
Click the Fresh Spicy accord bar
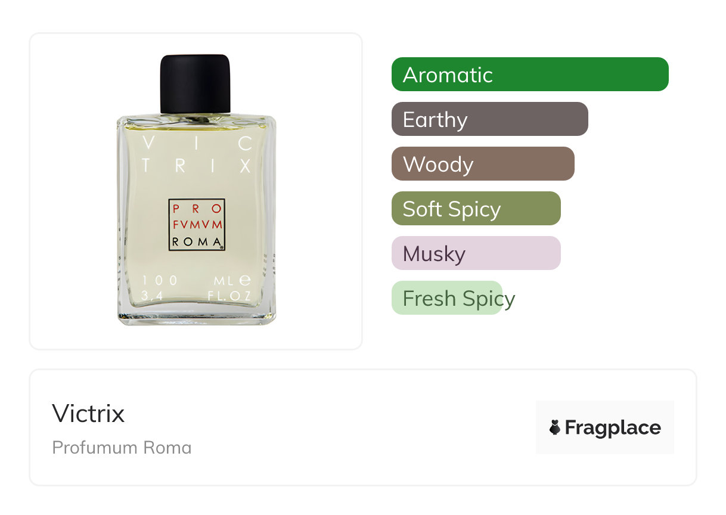447,298
